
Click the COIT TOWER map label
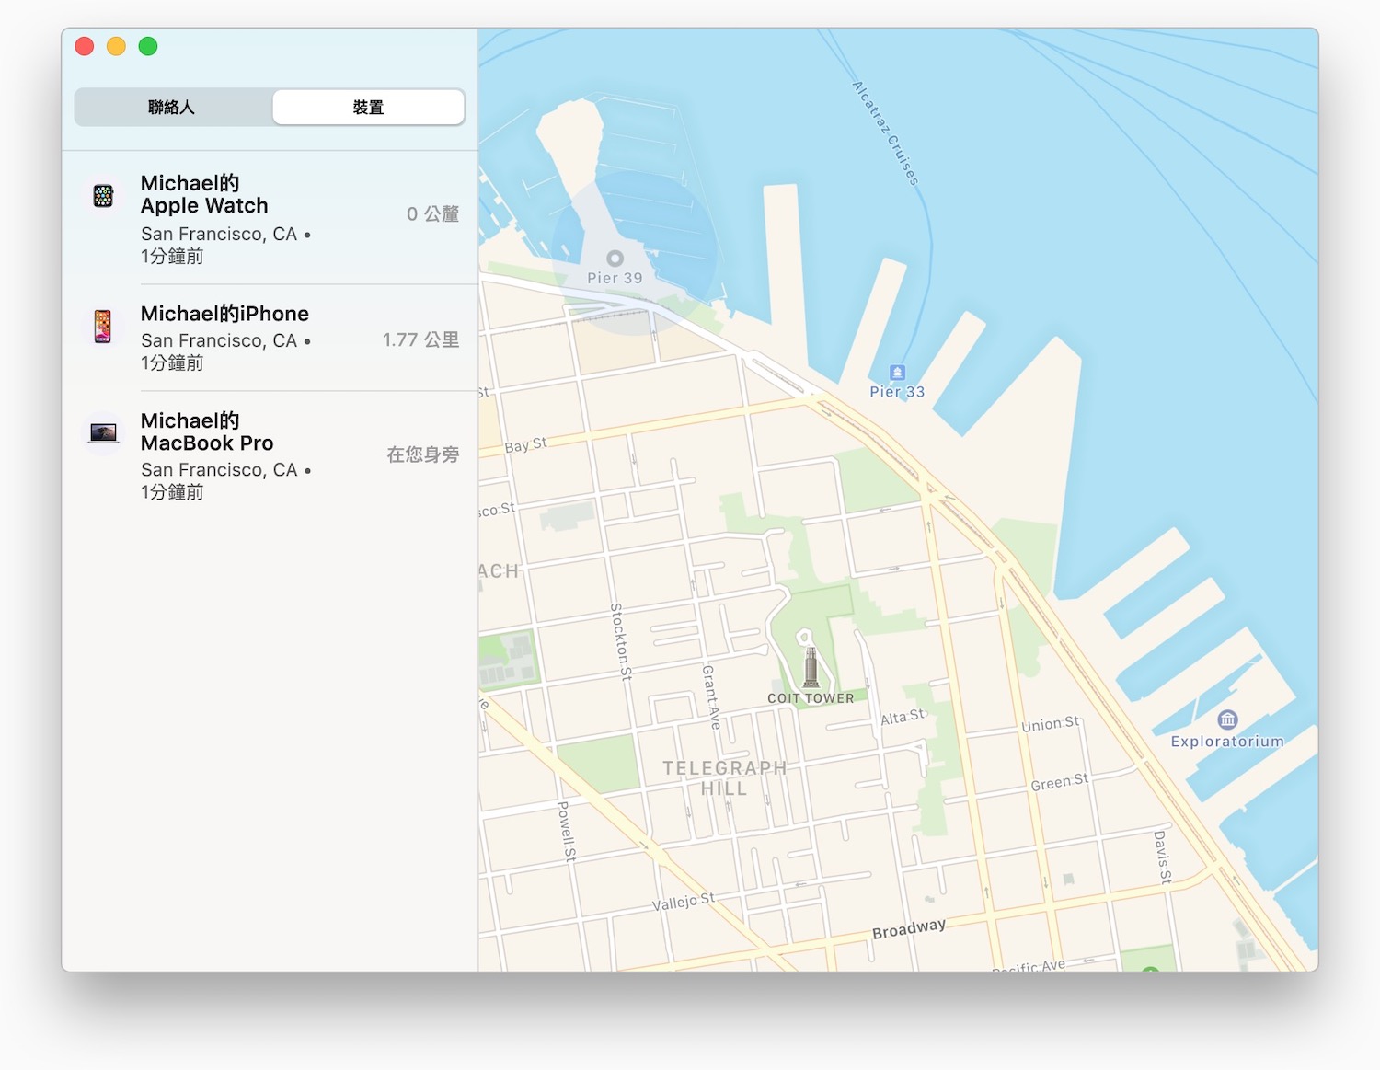pyautogui.click(x=811, y=698)
